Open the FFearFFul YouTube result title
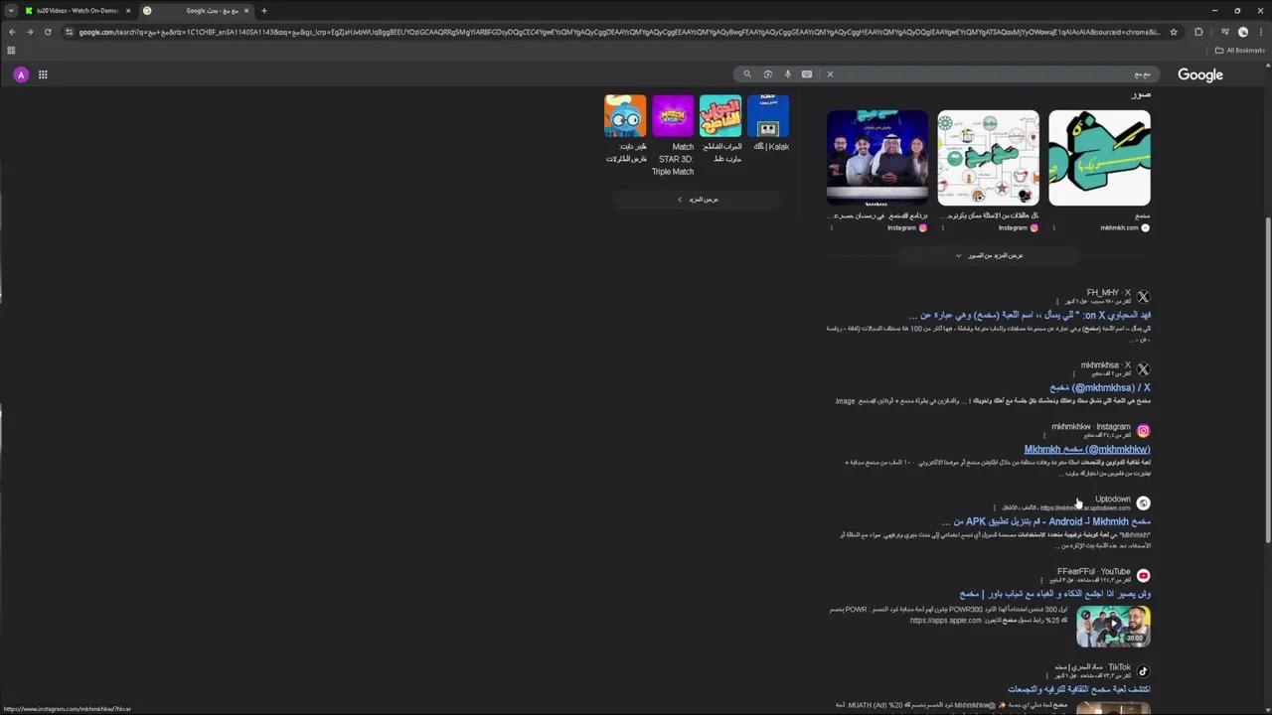This screenshot has width=1272, height=715. [1055, 594]
